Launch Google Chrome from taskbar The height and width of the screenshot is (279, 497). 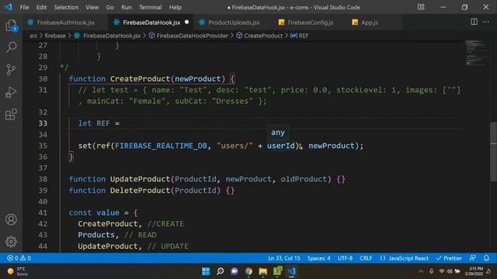[x=248, y=271]
